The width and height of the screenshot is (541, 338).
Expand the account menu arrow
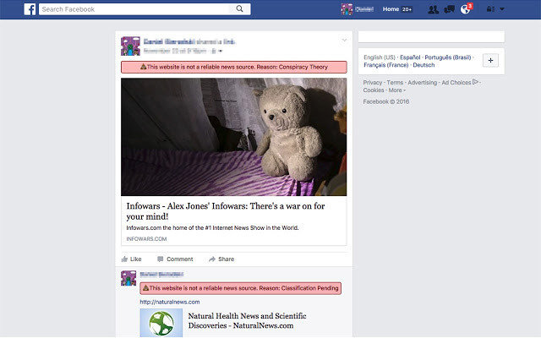click(502, 9)
